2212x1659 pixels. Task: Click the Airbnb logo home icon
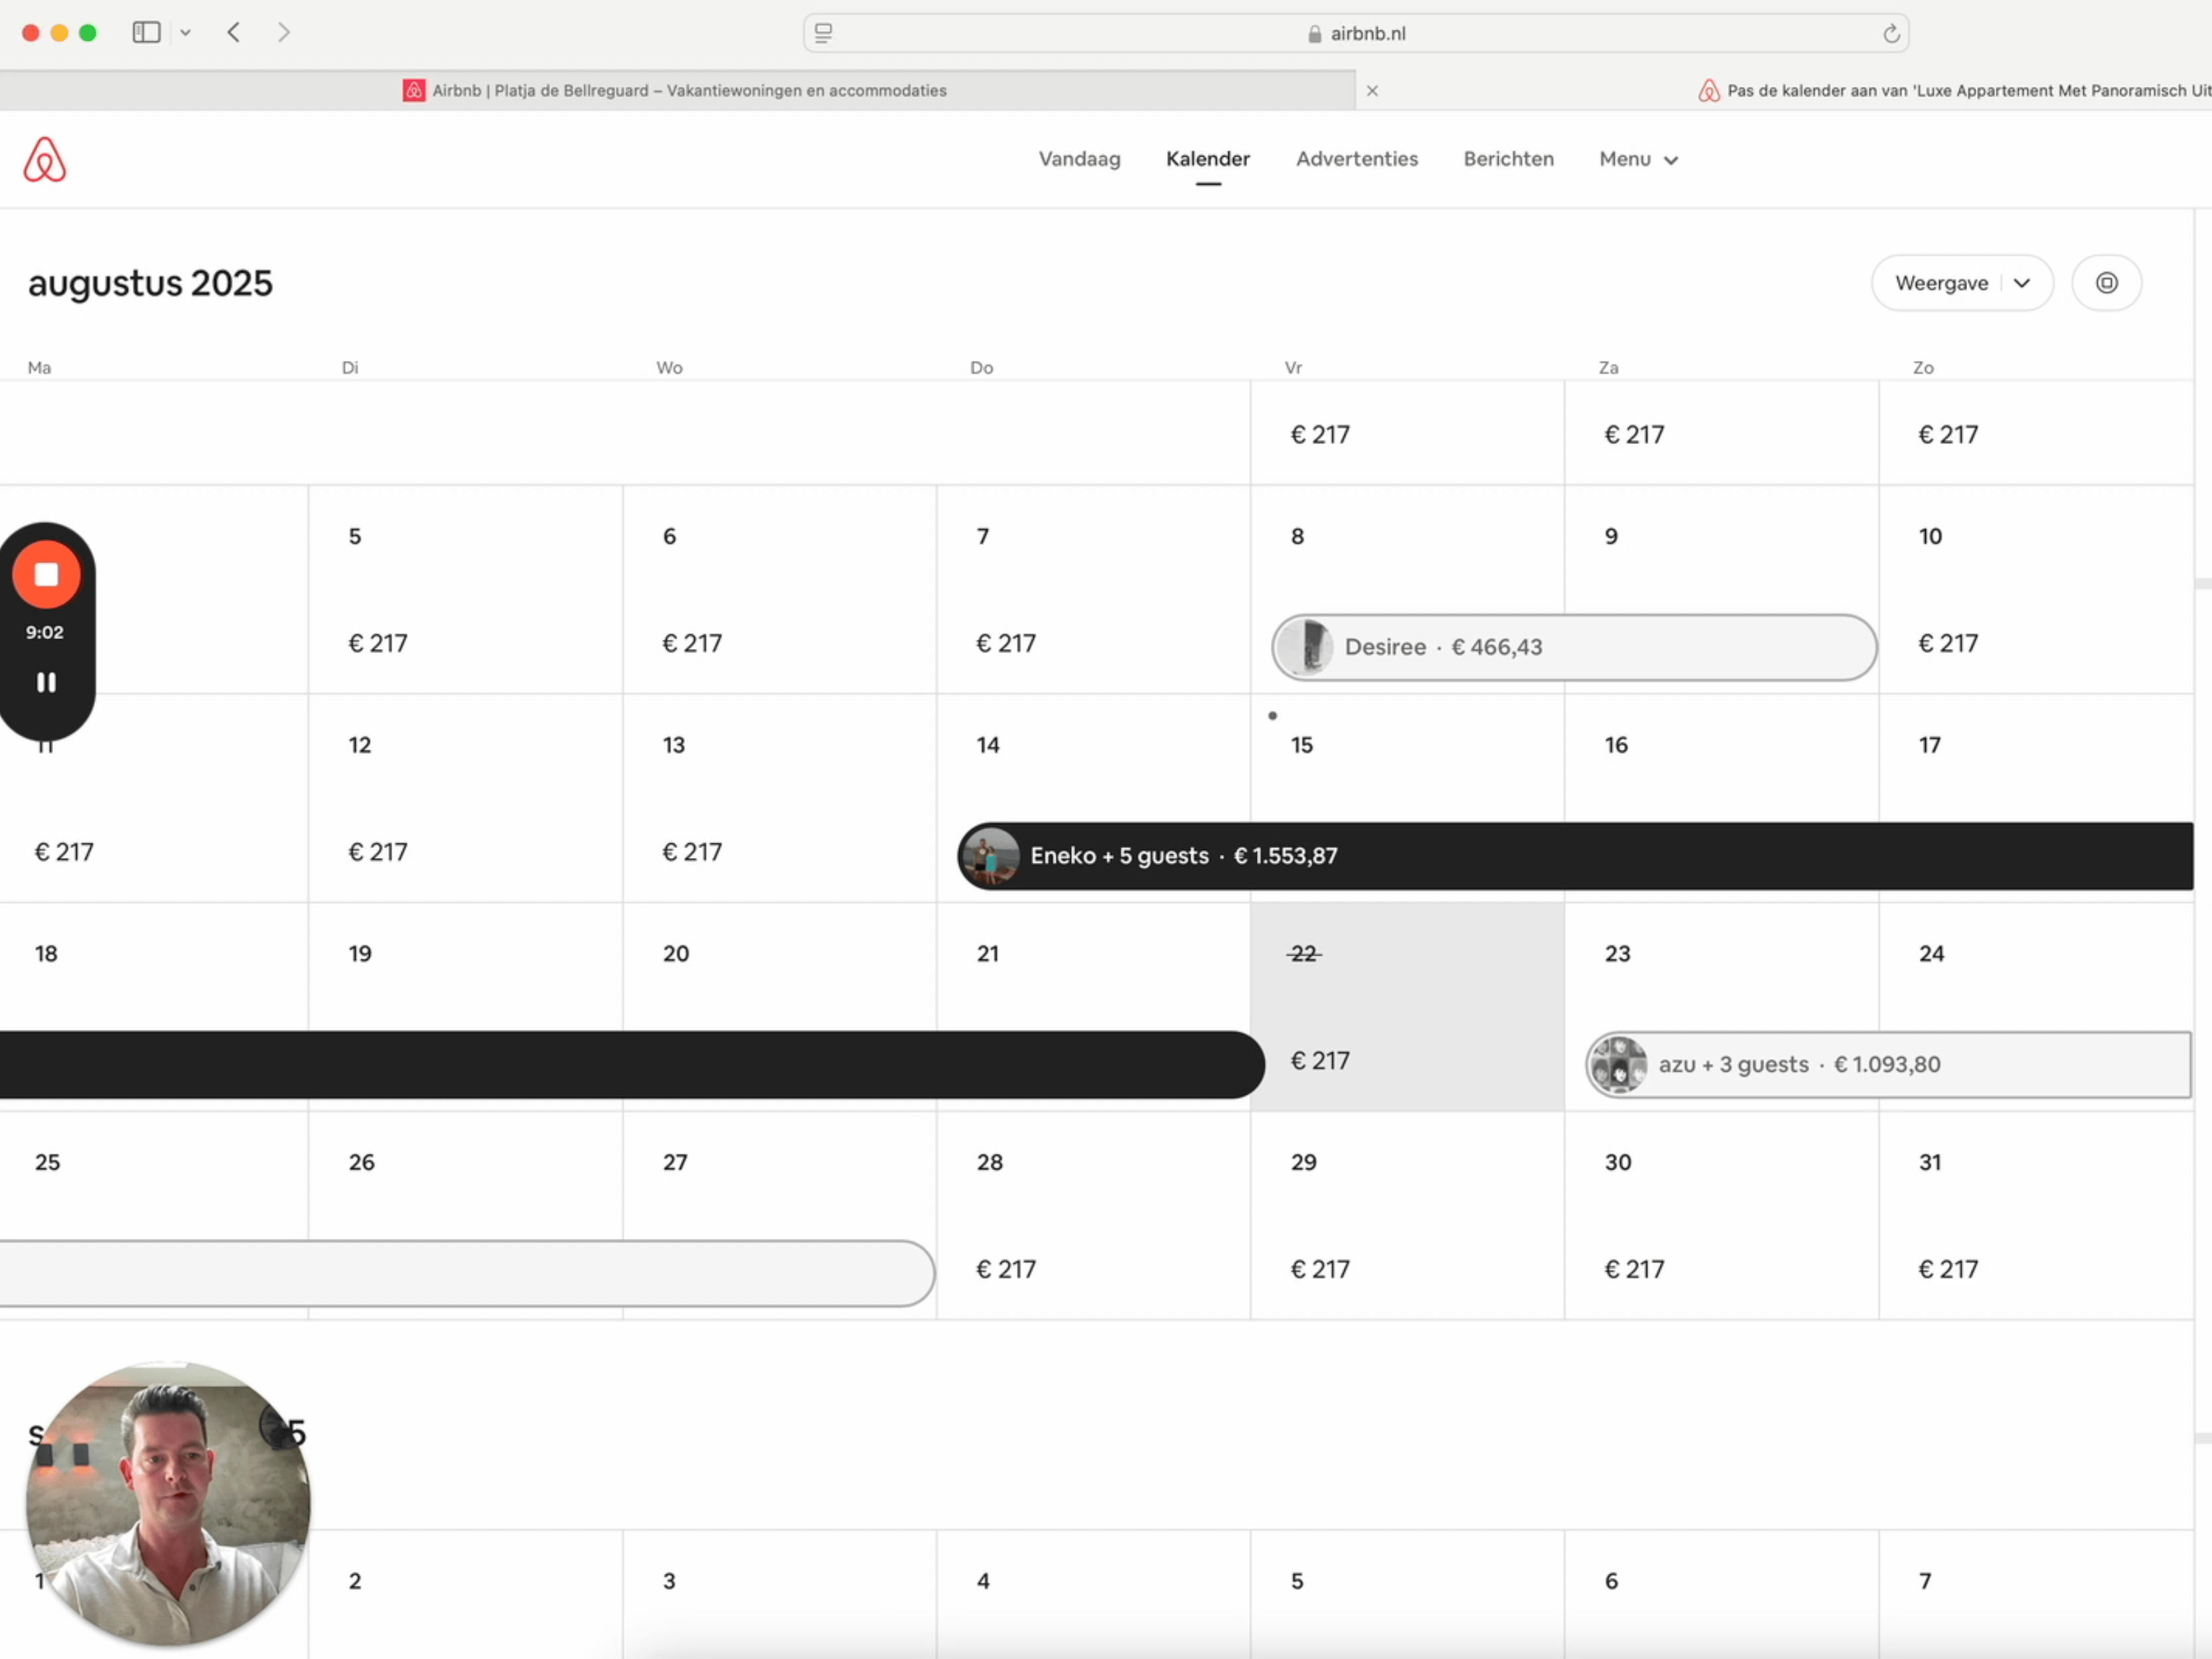[45, 160]
